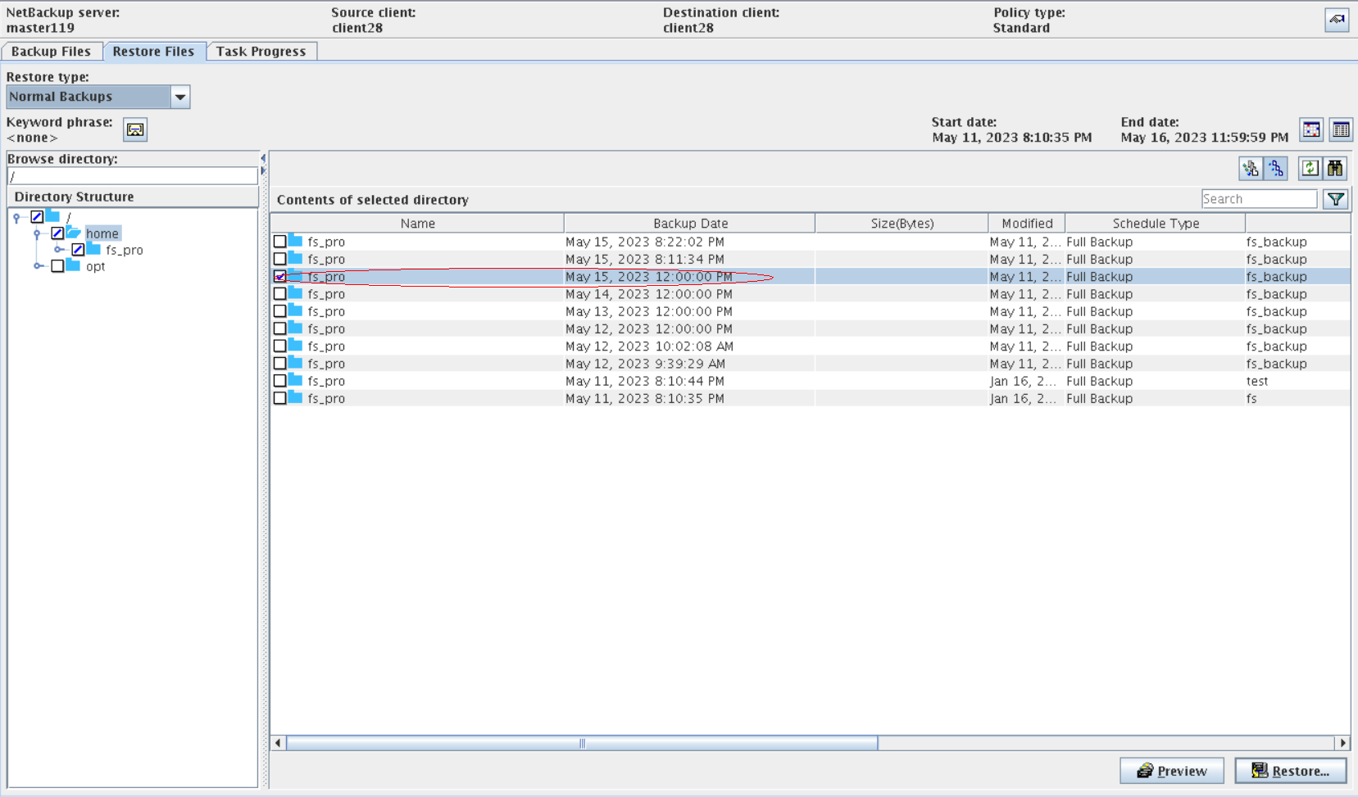Click the binoculars find icon
This screenshot has width=1358, height=797.
1335,168
